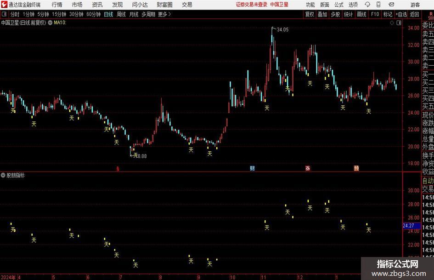Viewport: 434px width, 280px height.
Task: Click the small red marker near July
Action: pos(118,169)
